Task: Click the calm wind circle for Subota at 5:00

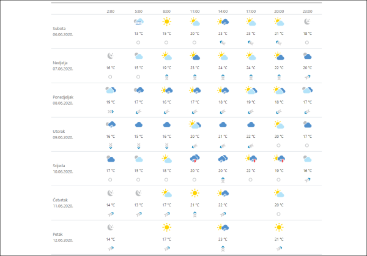Action: (139, 43)
